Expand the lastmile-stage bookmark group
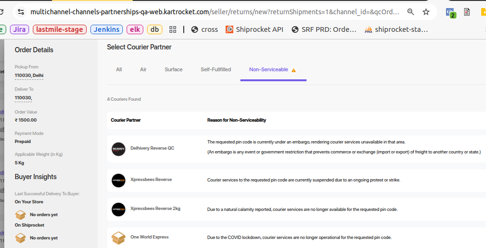 pyautogui.click(x=60, y=29)
